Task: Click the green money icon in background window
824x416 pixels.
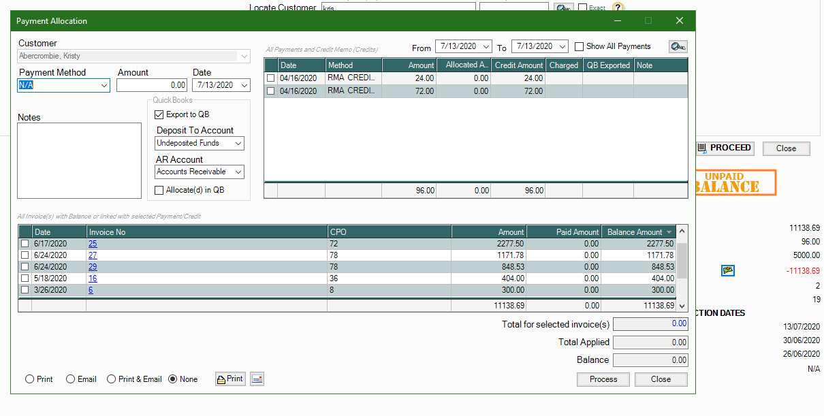Action: pyautogui.click(x=728, y=270)
